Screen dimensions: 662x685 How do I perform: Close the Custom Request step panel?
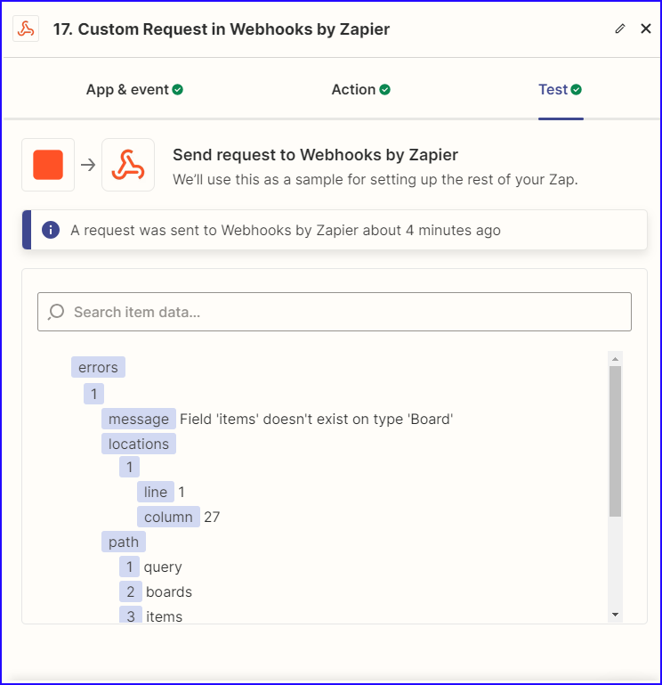646,29
